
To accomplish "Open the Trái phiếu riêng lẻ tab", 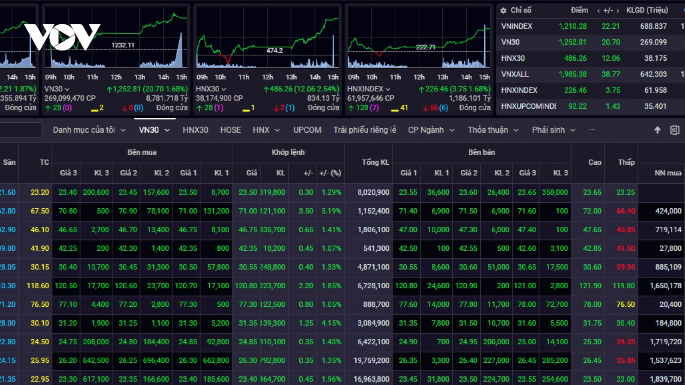I will (365, 130).
